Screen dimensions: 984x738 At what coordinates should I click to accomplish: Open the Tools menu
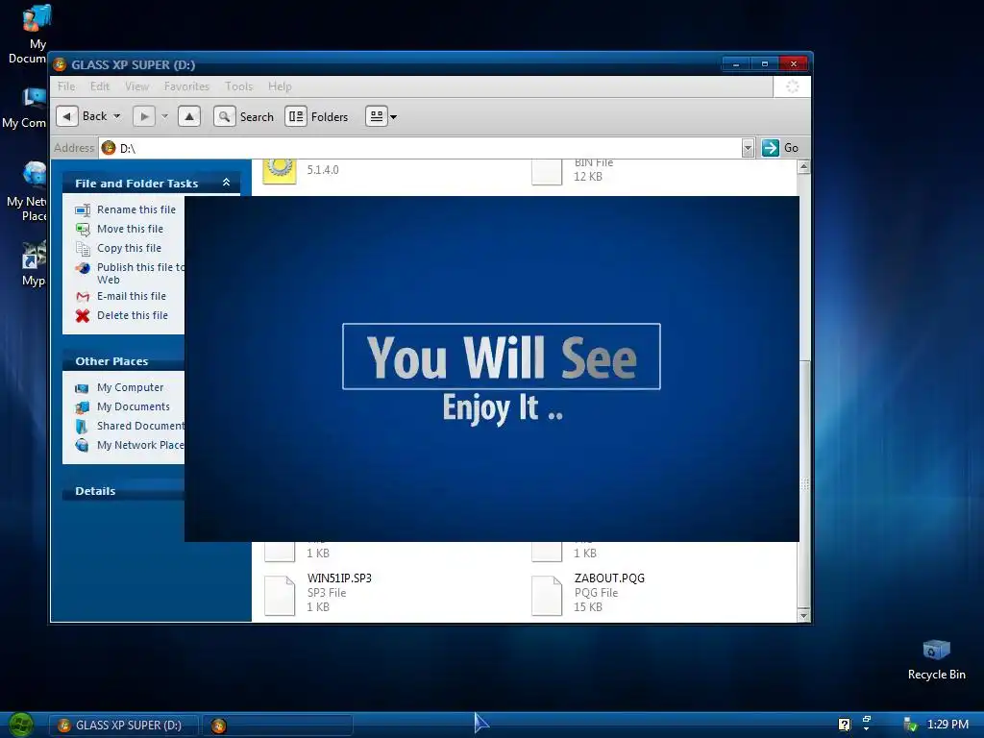[239, 86]
